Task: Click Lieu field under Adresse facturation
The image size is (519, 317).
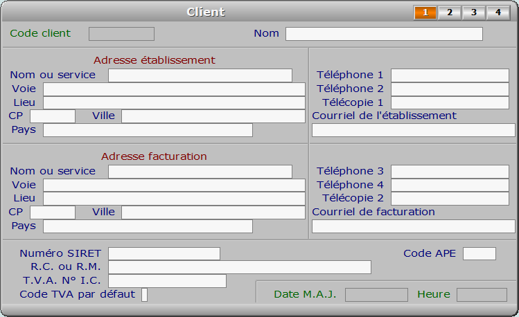Action: tap(174, 199)
